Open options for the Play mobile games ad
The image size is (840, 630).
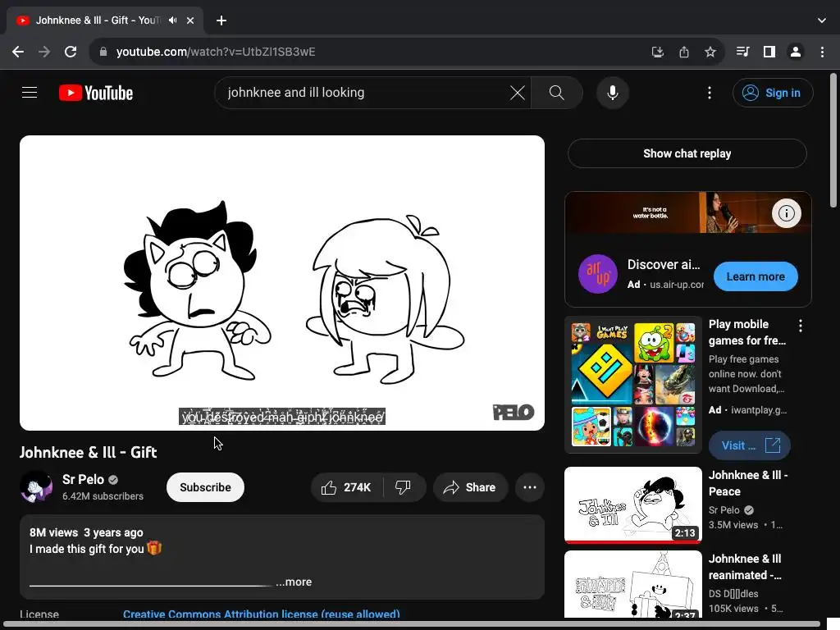(801, 326)
